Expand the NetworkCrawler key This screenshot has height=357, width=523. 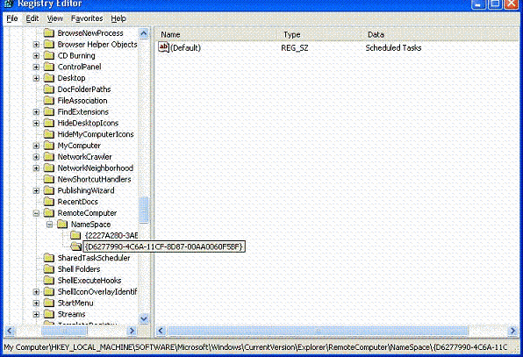coord(36,157)
